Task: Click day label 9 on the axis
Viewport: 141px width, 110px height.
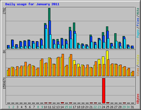Action: 42,107
